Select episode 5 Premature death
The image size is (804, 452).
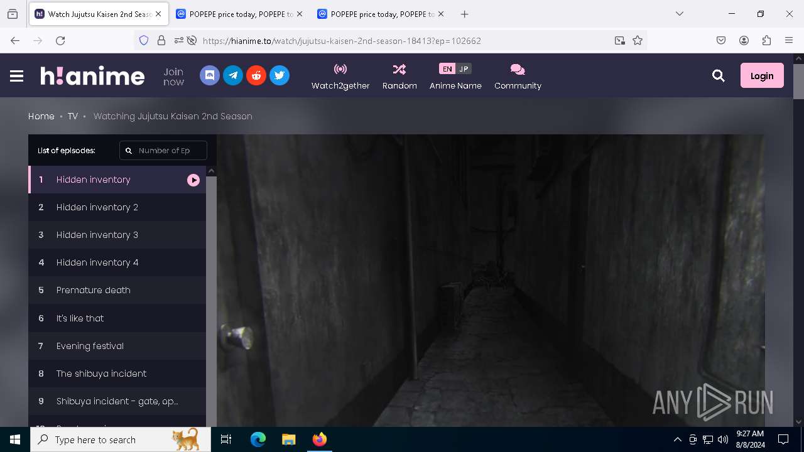(117, 290)
